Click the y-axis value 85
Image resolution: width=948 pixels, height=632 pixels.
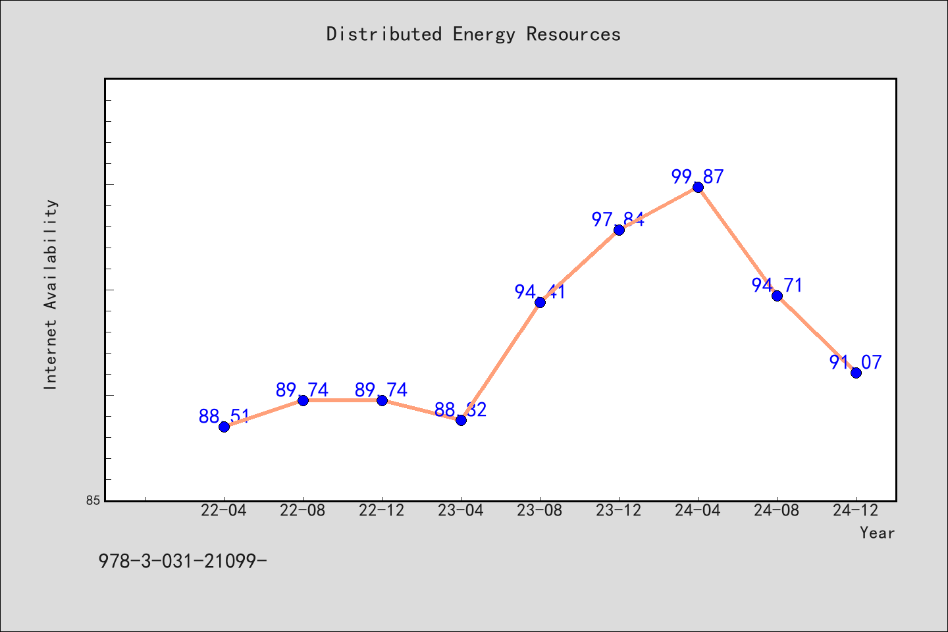[93, 500]
